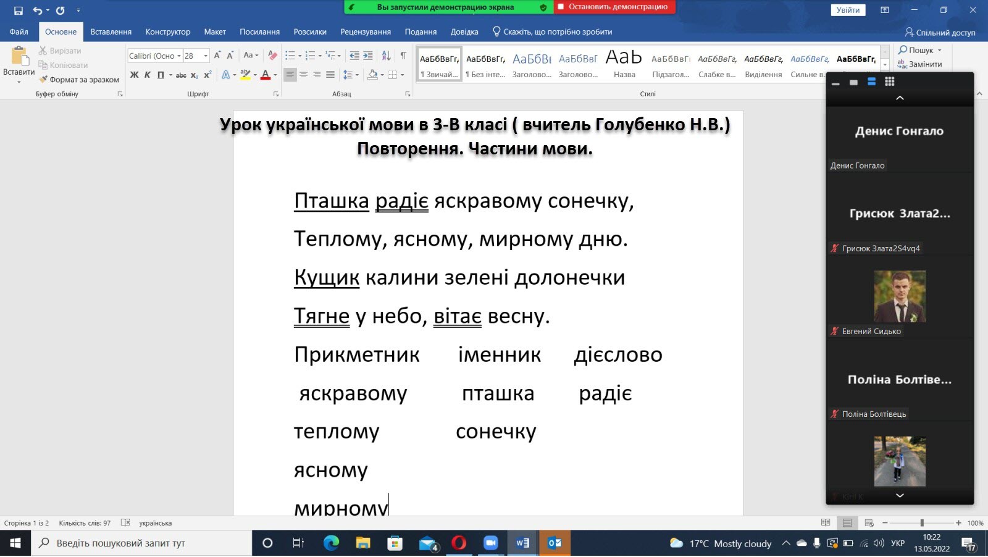Expand the font size dropdown showing 28
Screen dimensions: 988x557
pos(206,56)
